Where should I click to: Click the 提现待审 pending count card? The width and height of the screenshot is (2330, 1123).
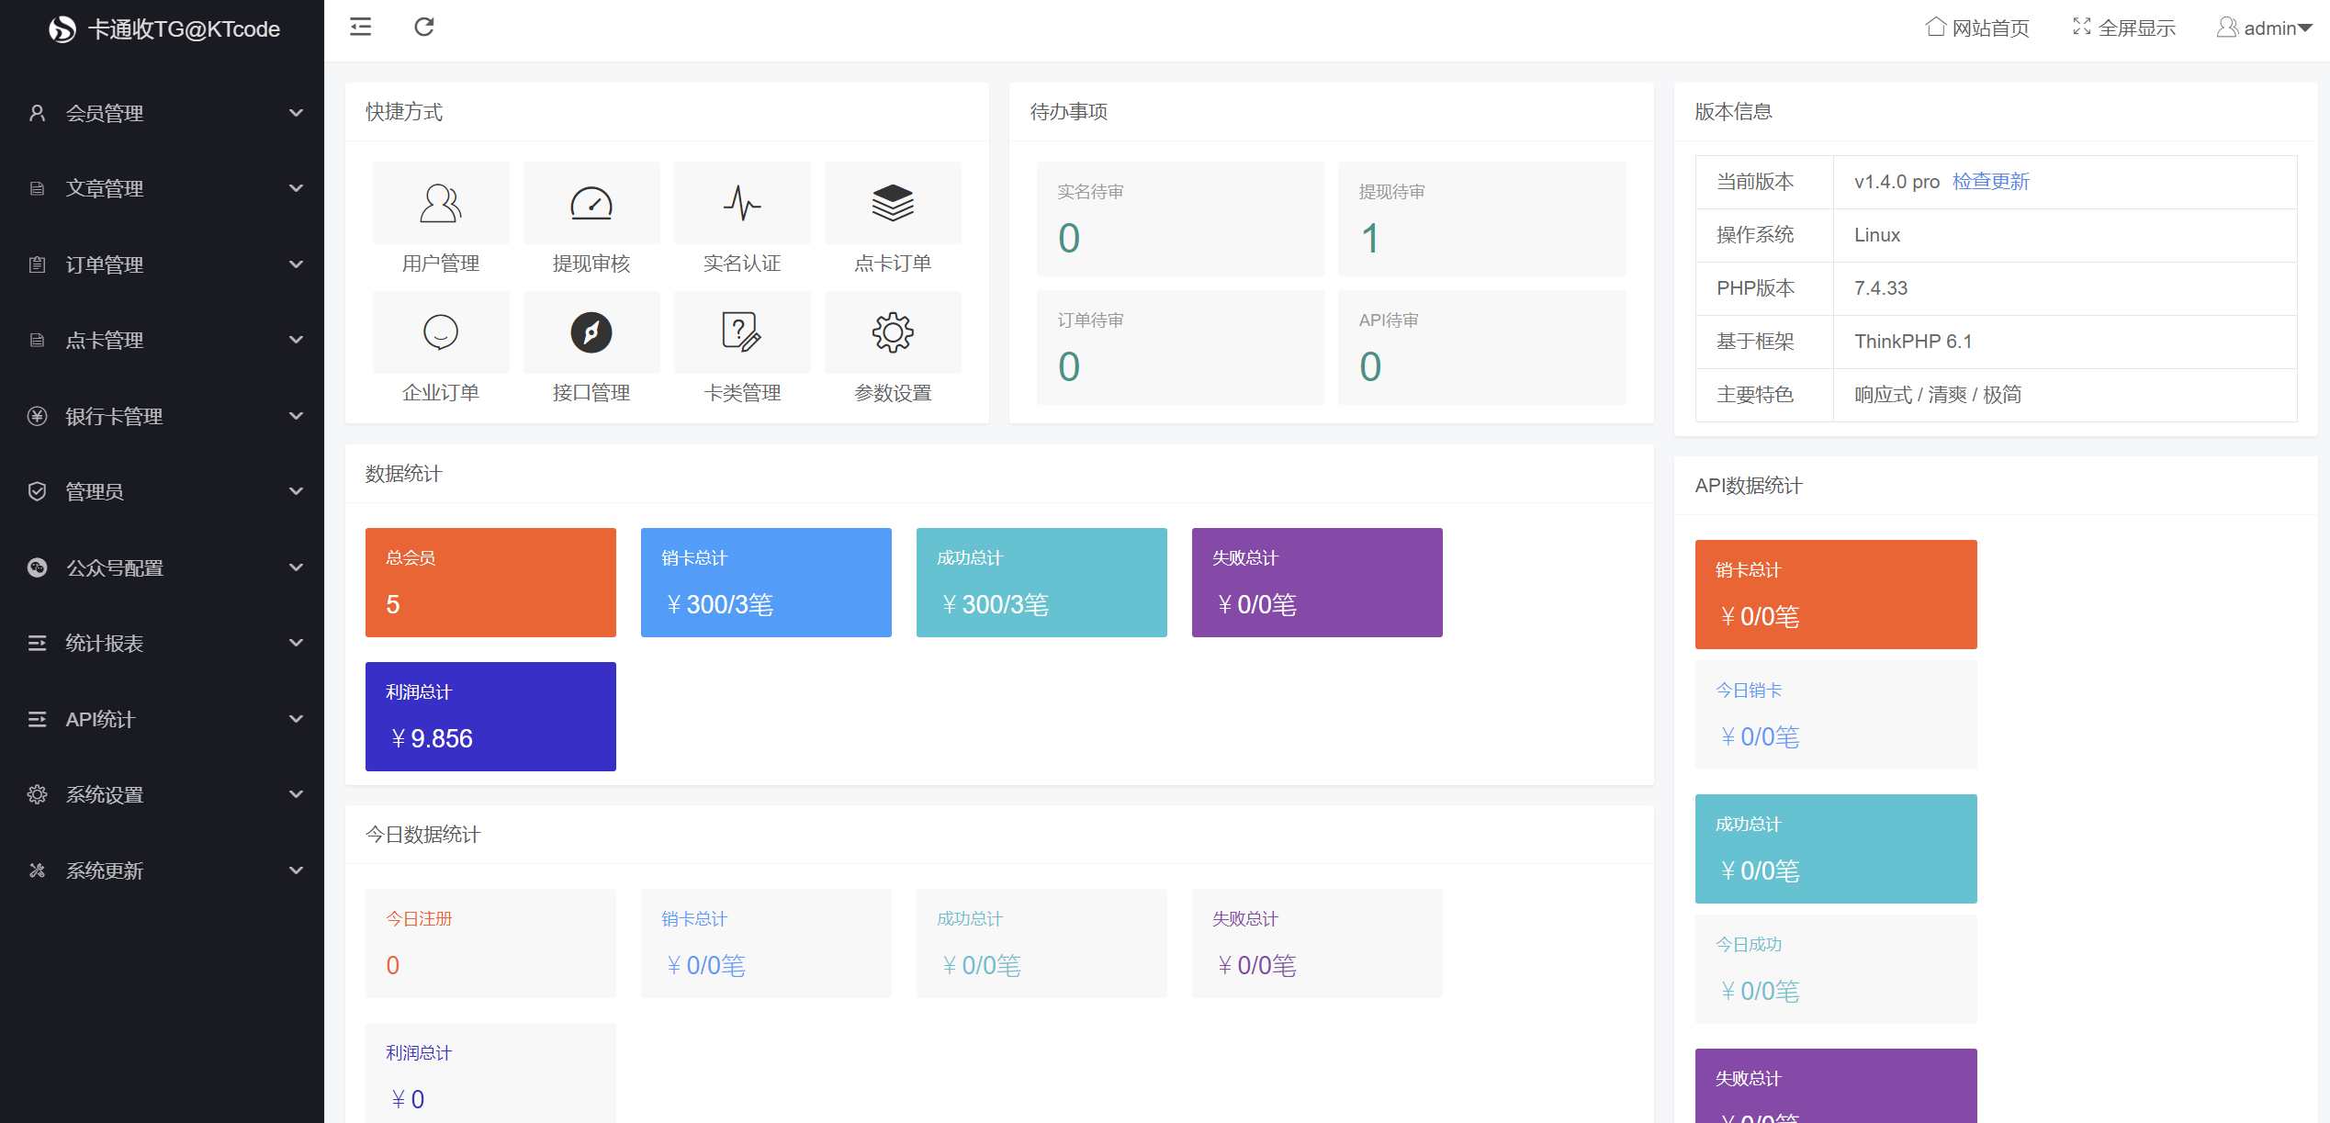pos(1481,219)
